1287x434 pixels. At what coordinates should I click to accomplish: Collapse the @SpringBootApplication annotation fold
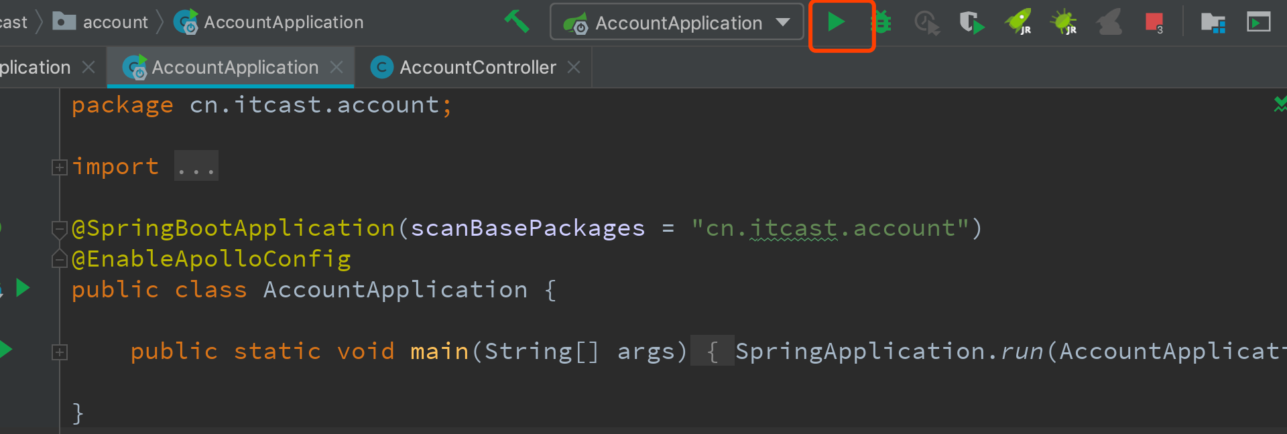(x=60, y=230)
